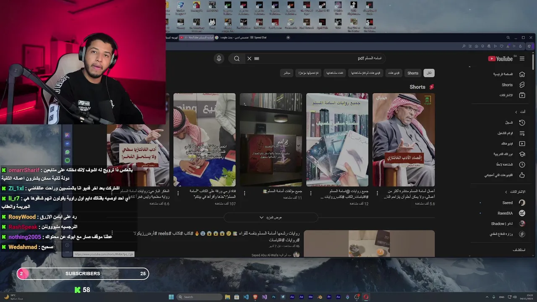The image size is (537, 302).
Task: Select the 'All' filter chip
Action: pos(429,73)
